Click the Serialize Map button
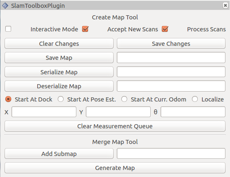This screenshot has width=230, height=177. click(x=59, y=72)
